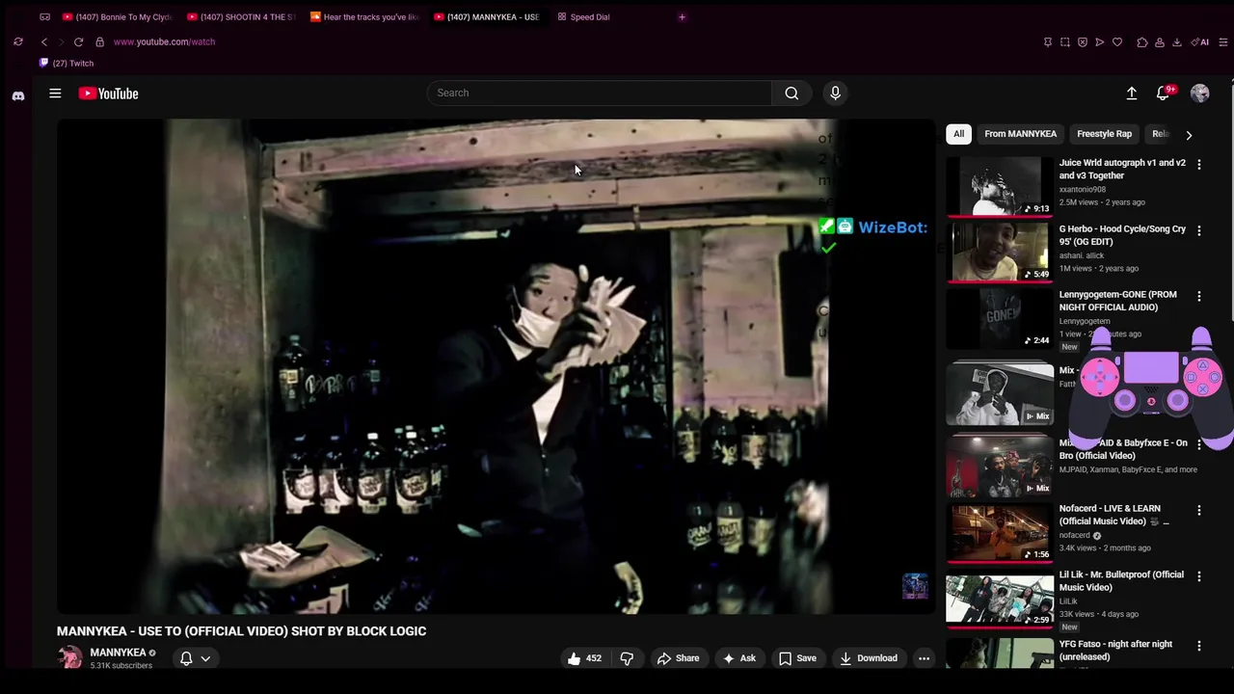The image size is (1234, 694).
Task: Click Opera GX corner workspace icon
Action: (x=44, y=16)
